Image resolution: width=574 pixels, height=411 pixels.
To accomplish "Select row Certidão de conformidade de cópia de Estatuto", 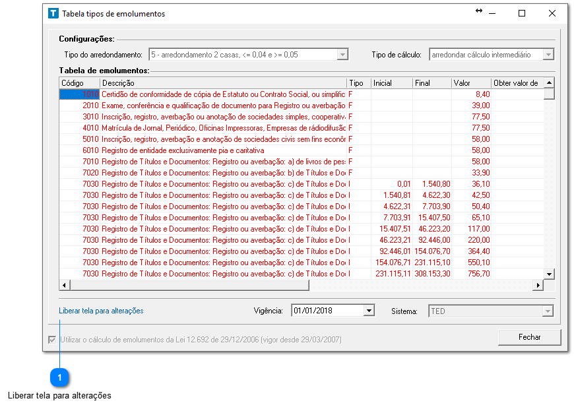I will tap(302, 94).
